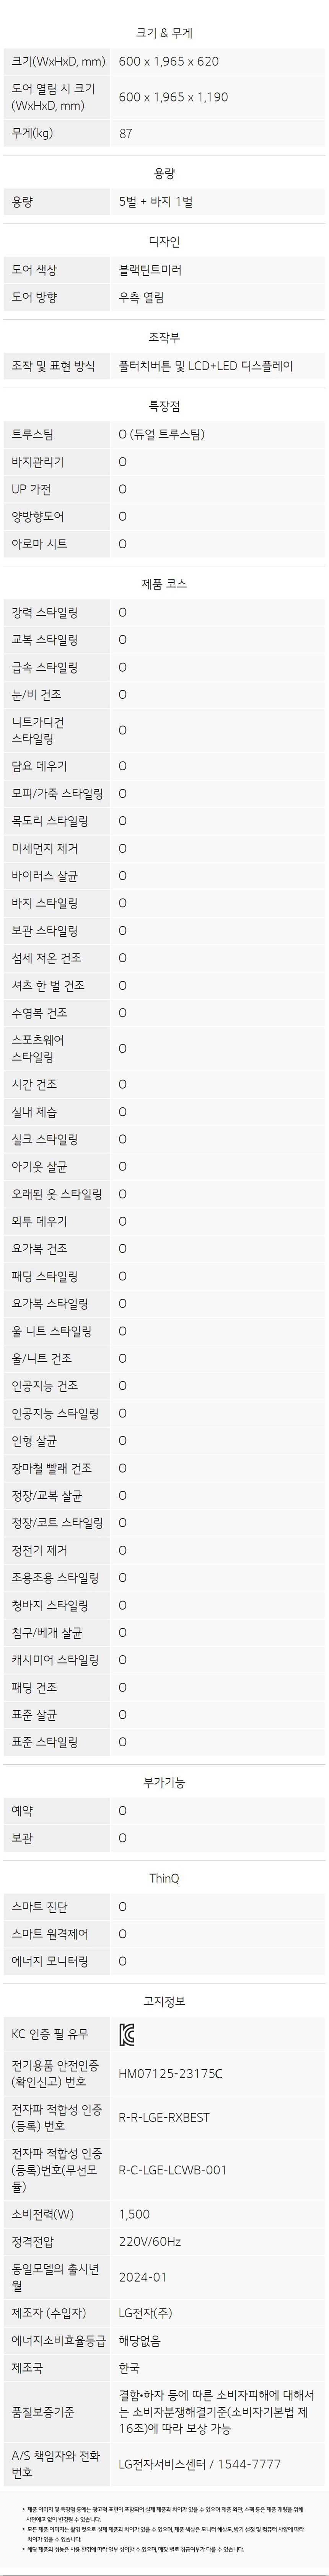Click the 우측 열림 door direction value
Image resolution: width=329 pixels, height=2576 pixels.
click(x=141, y=297)
